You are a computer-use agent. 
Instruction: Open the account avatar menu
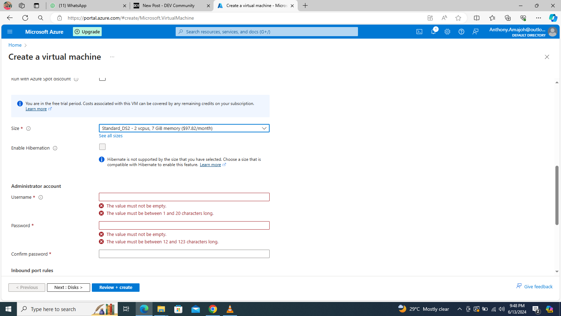point(552,32)
